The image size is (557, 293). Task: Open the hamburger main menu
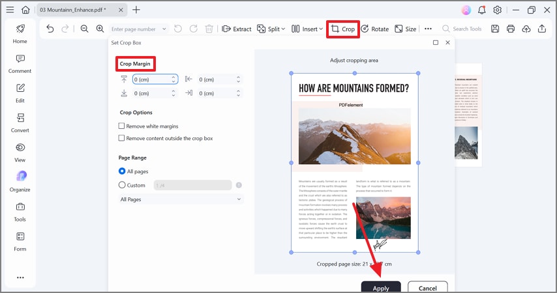point(10,10)
